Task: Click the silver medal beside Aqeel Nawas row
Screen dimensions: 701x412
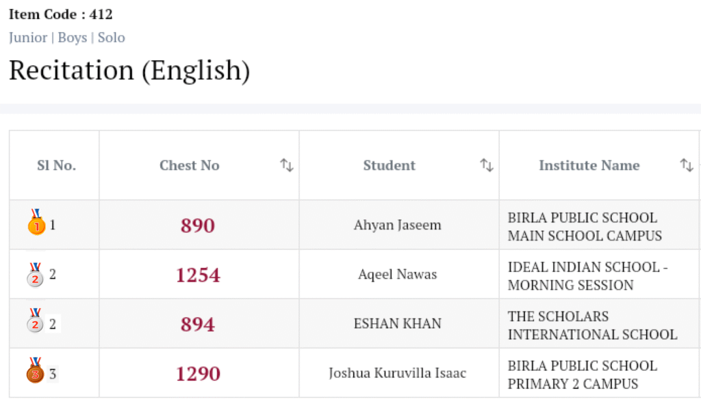Action: [x=35, y=275]
